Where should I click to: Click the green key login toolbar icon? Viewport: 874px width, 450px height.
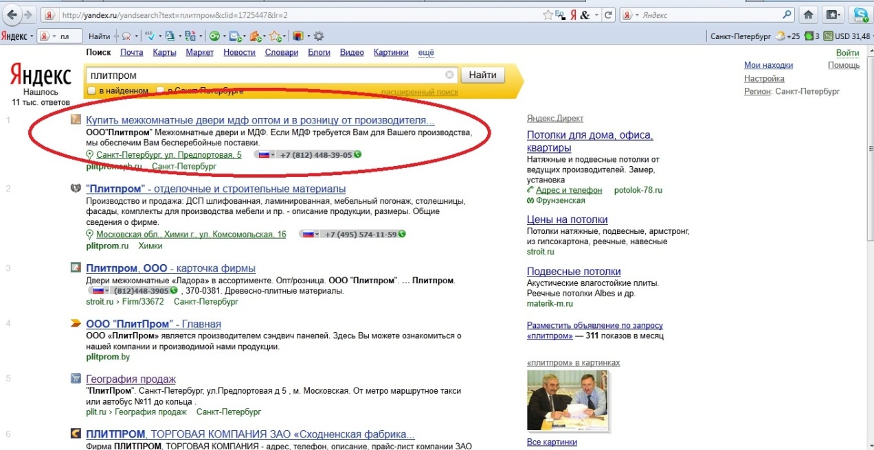214,36
